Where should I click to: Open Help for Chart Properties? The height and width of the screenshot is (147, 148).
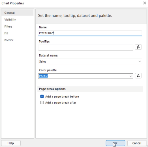pyautogui.click(x=11, y=143)
